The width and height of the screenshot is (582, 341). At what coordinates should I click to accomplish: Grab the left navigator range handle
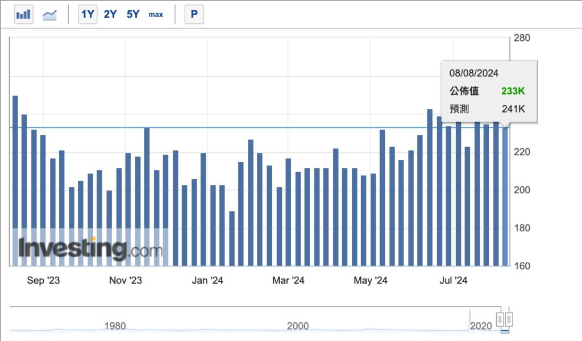[501, 319]
